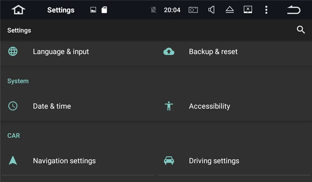Open the search magnifier icon

point(301,30)
